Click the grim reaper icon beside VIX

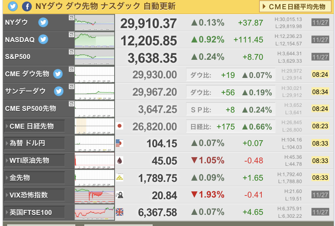(x=120, y=195)
